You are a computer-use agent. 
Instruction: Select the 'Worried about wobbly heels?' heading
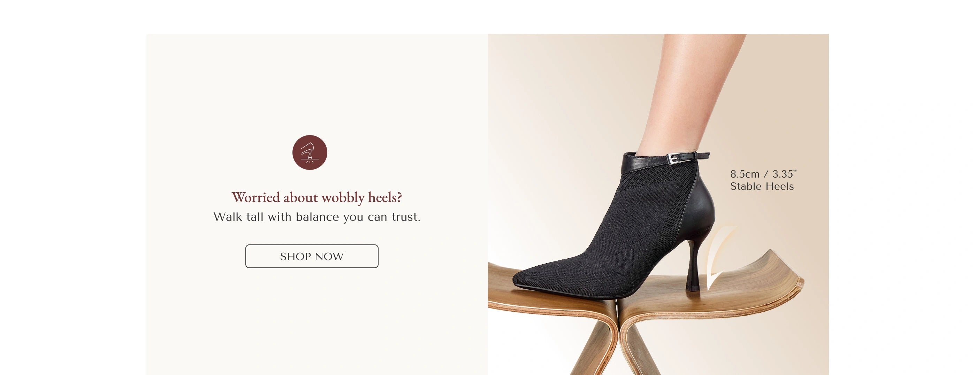(x=317, y=197)
